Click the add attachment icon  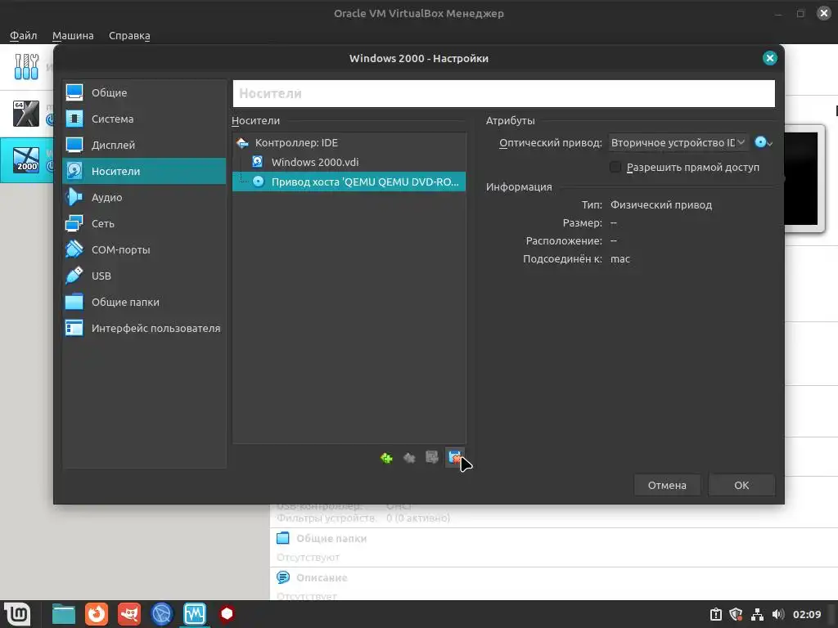pyautogui.click(x=432, y=458)
